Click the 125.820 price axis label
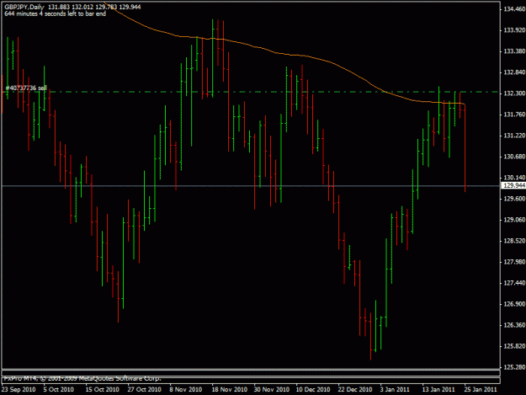 [x=514, y=346]
